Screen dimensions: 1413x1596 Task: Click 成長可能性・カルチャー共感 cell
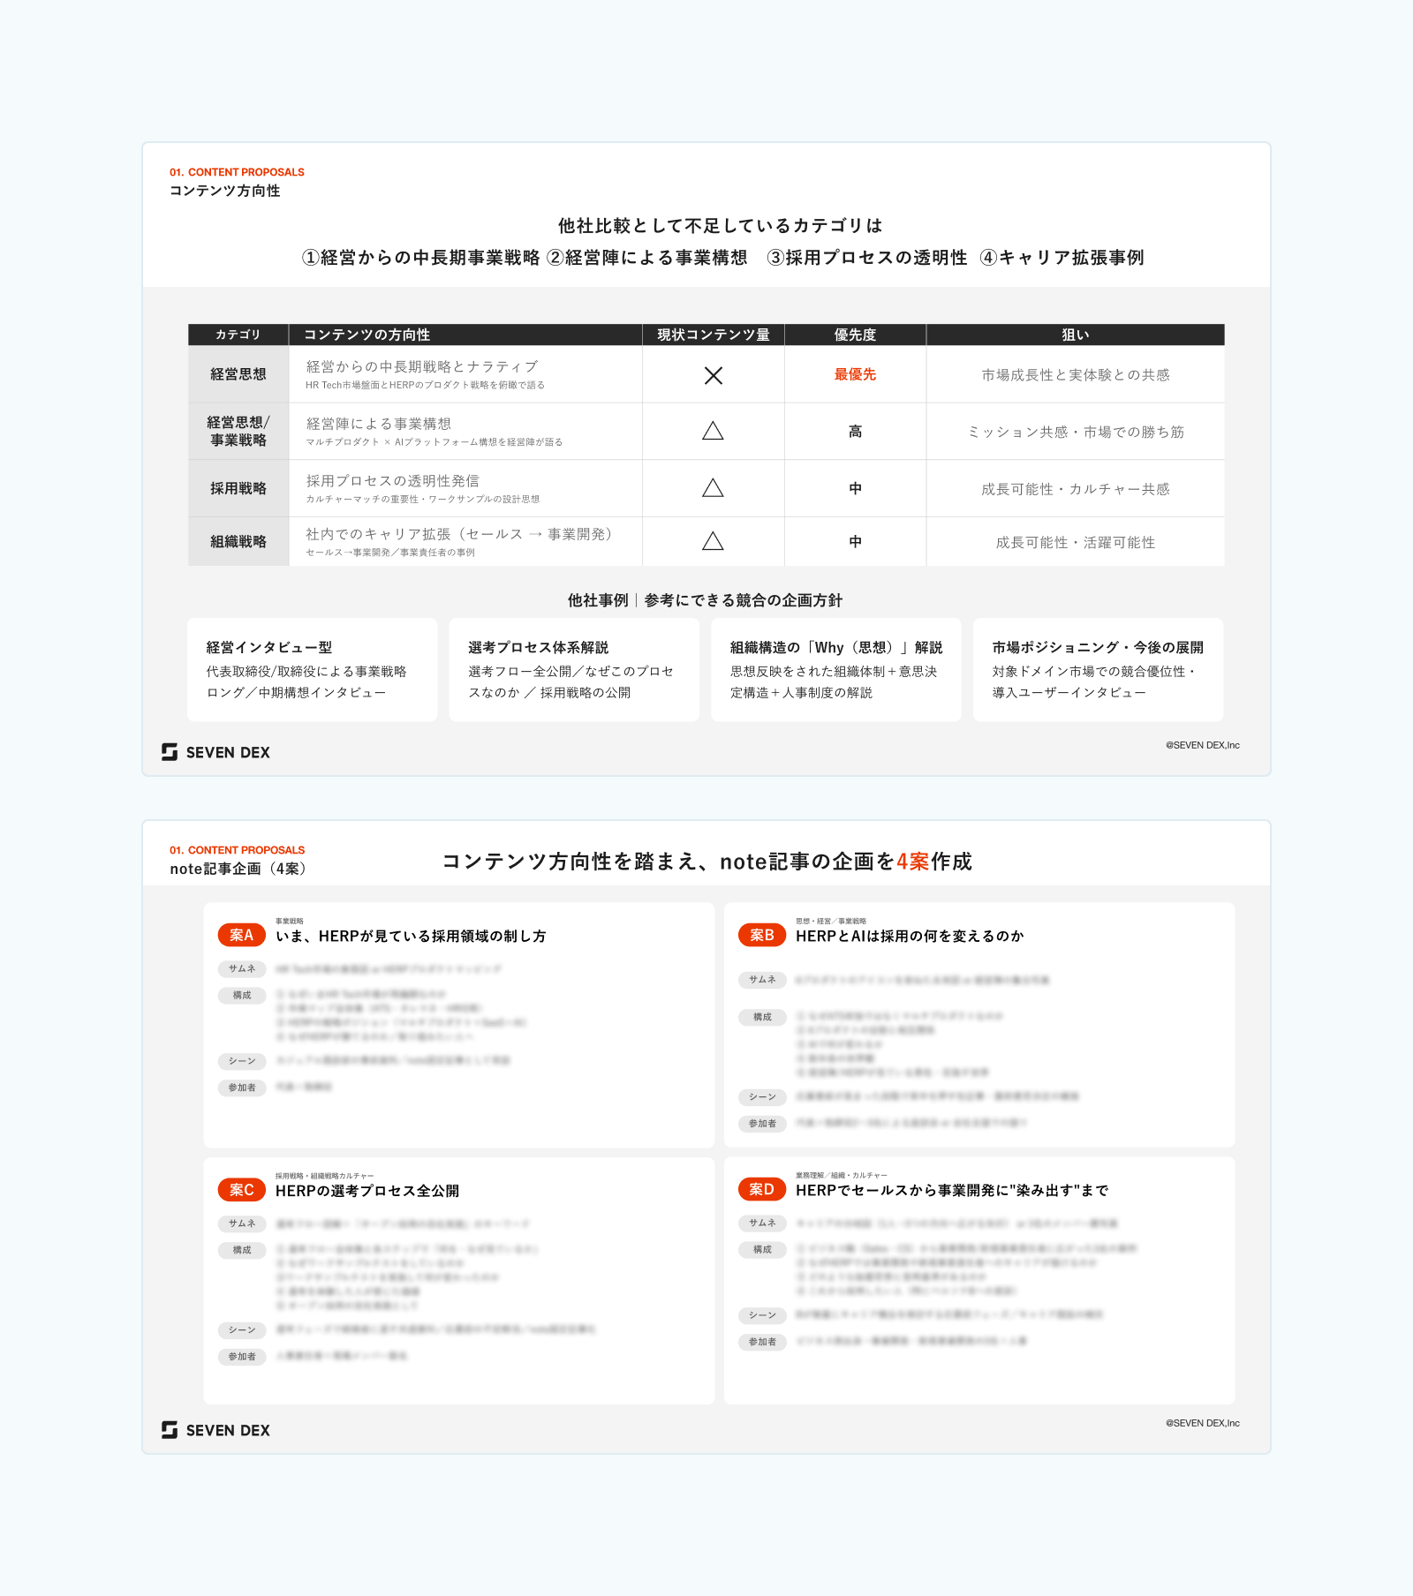[1076, 489]
